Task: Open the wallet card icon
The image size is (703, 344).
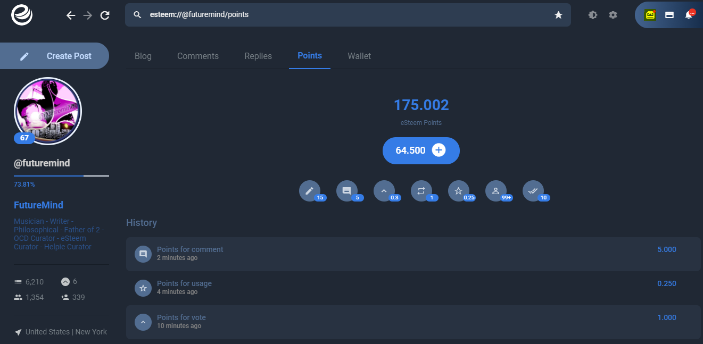Action: coord(669,15)
